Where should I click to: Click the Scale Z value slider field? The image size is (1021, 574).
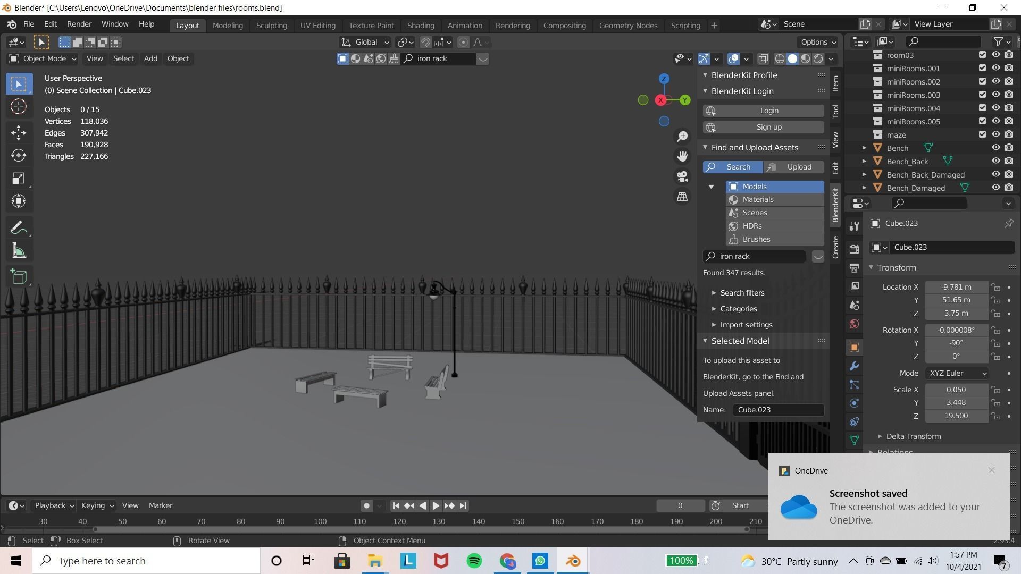click(x=957, y=416)
